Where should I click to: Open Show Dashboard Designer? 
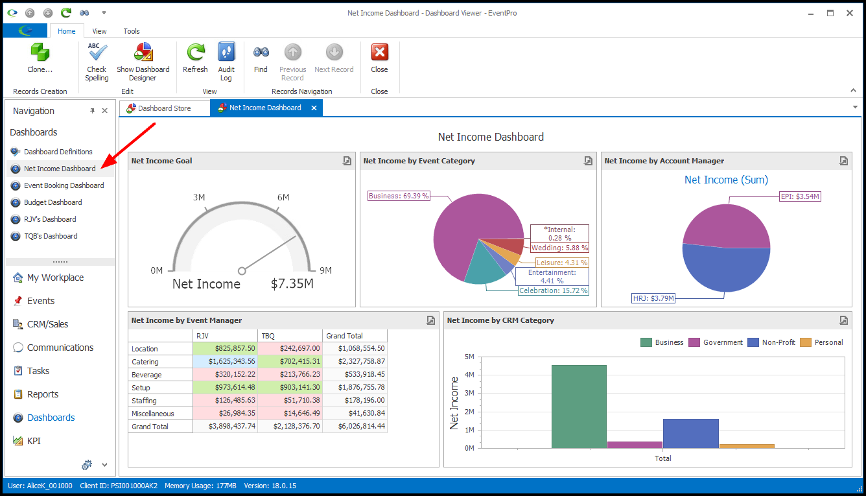pos(143,62)
